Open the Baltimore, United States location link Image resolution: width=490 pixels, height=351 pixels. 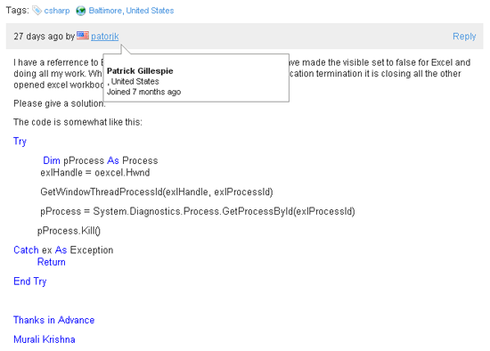click(131, 11)
